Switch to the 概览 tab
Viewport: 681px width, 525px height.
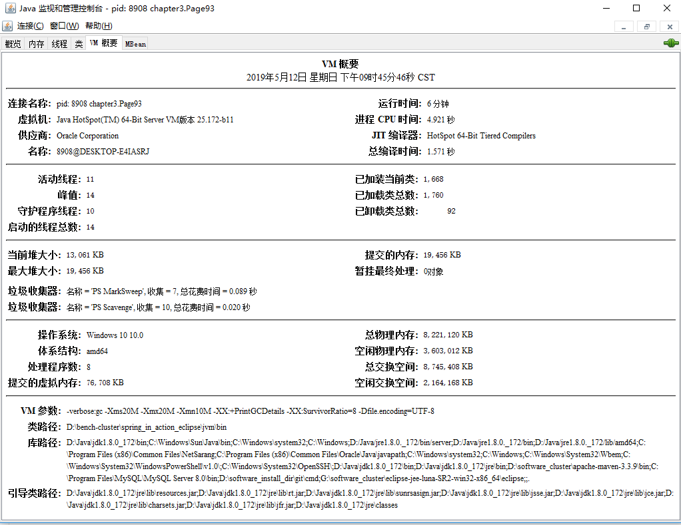pyautogui.click(x=13, y=44)
